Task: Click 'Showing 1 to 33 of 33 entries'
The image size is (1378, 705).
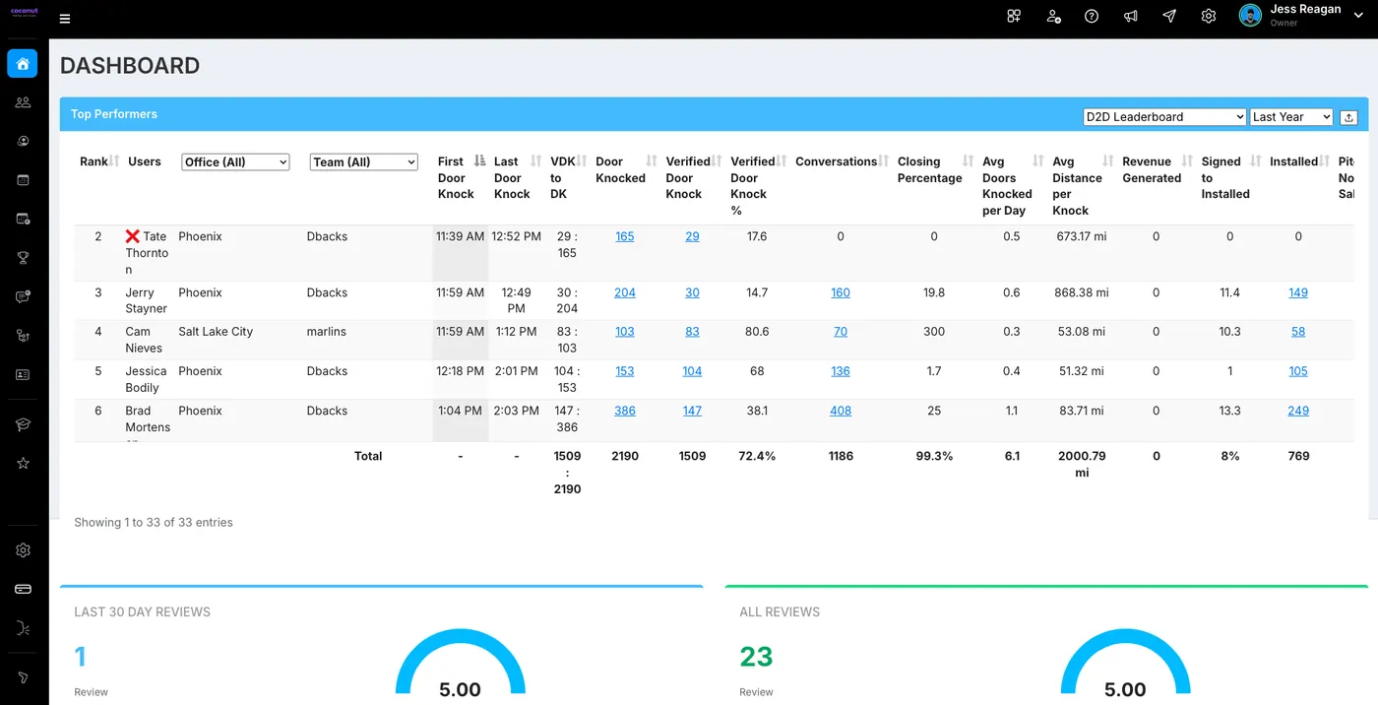Action: coord(154,523)
